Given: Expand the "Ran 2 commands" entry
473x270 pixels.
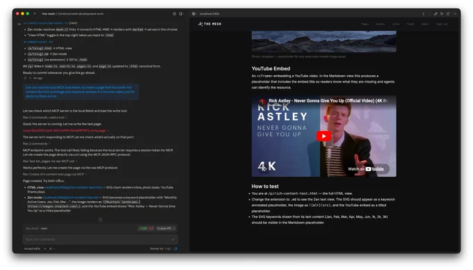Looking at the screenshot, I should (x=36, y=143).
